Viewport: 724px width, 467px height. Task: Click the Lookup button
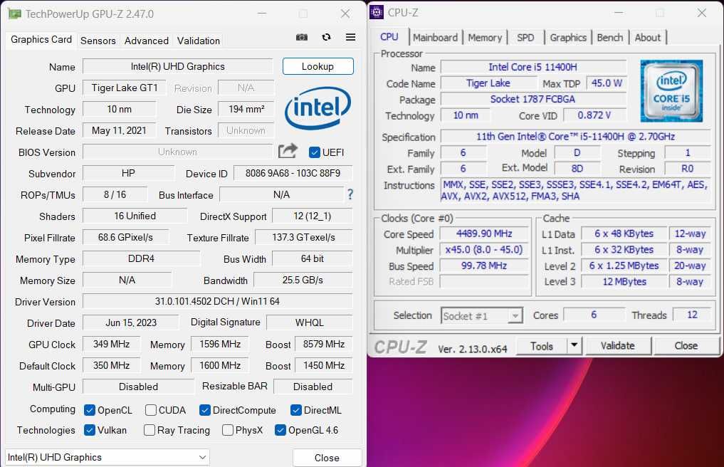click(x=318, y=66)
